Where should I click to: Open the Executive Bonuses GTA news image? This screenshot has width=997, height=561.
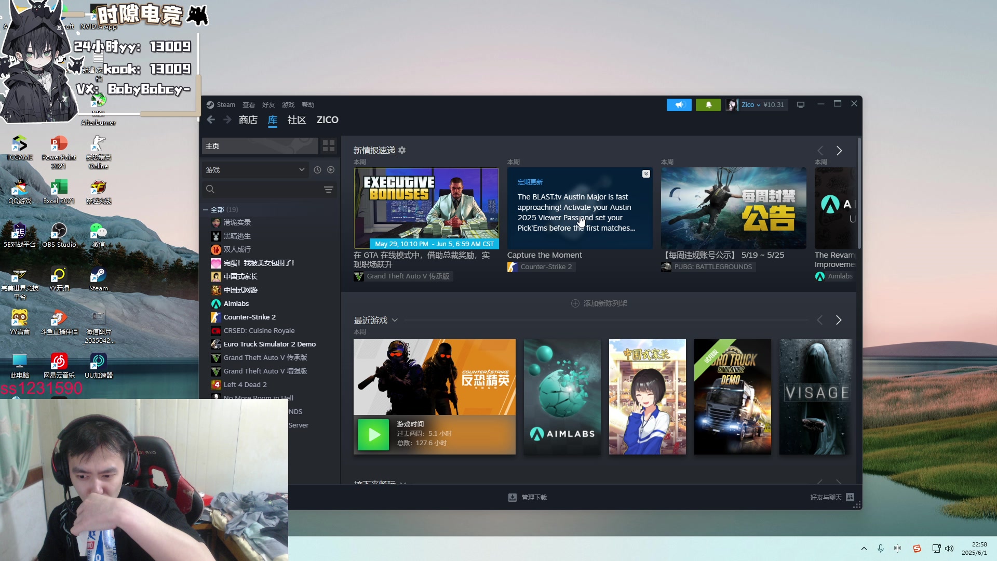[x=426, y=208]
